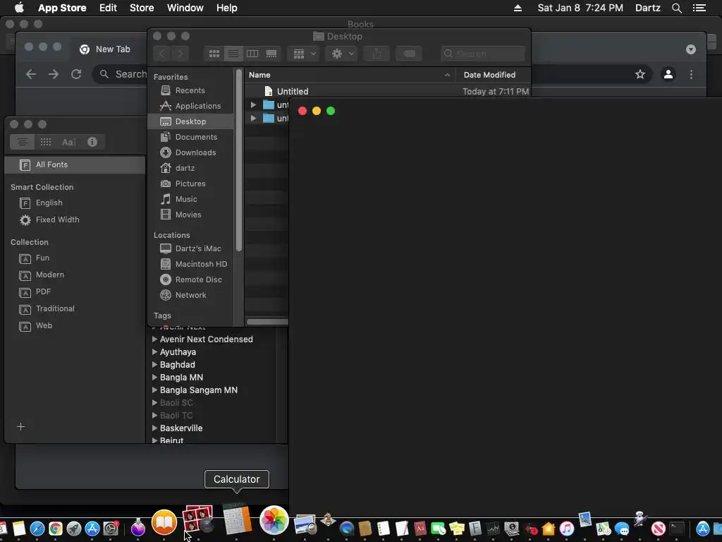
Task: Show Font Book sample Aa view
Action: [x=68, y=142]
